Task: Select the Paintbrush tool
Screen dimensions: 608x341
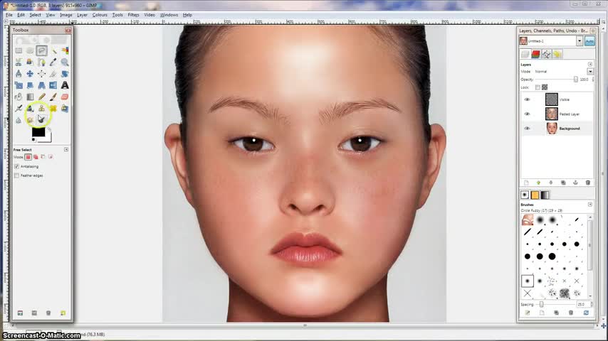Action: (53, 97)
